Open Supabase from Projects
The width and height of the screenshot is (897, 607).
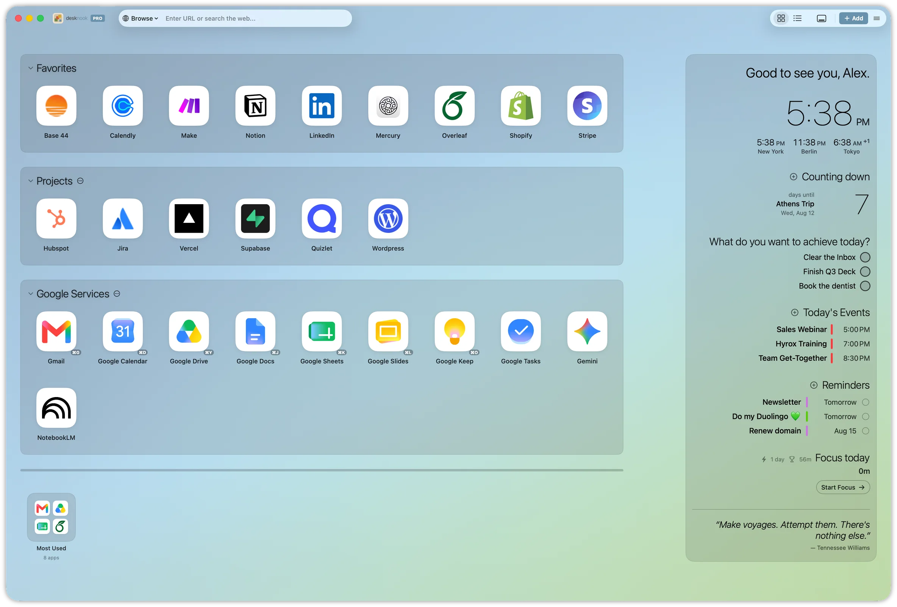click(256, 219)
